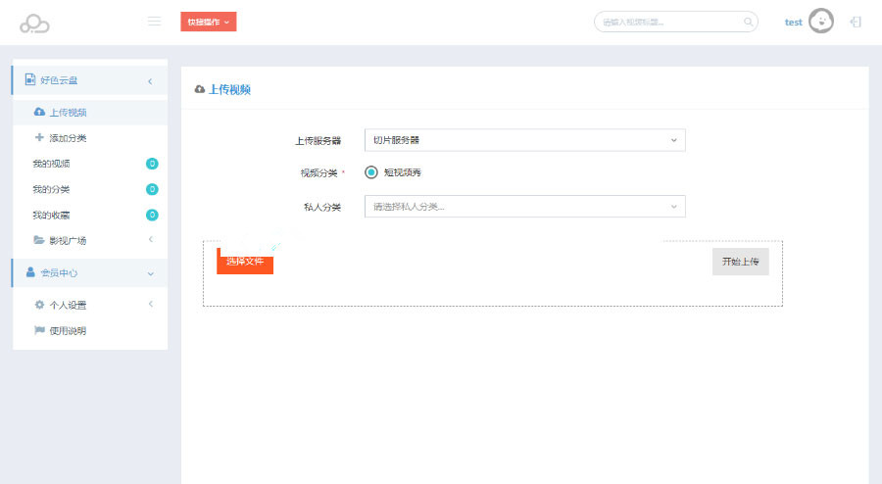Viewport: 882px width, 484px height.
Task: Go to 我的分类 in the sidebar
Action: point(51,189)
